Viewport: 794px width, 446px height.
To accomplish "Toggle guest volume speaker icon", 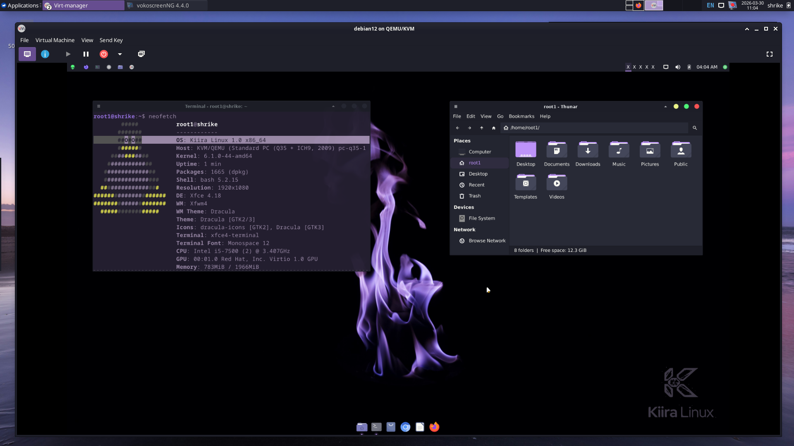I will point(677,67).
